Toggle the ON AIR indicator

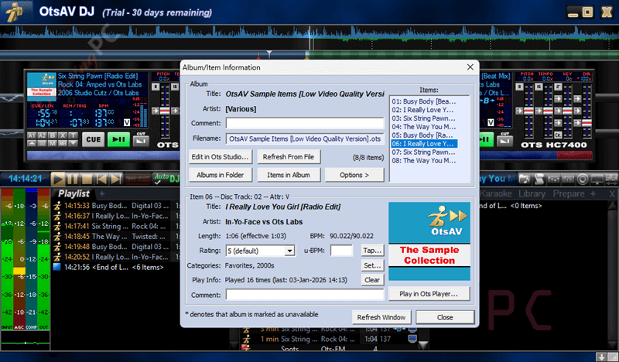pyautogui.click(x=138, y=179)
